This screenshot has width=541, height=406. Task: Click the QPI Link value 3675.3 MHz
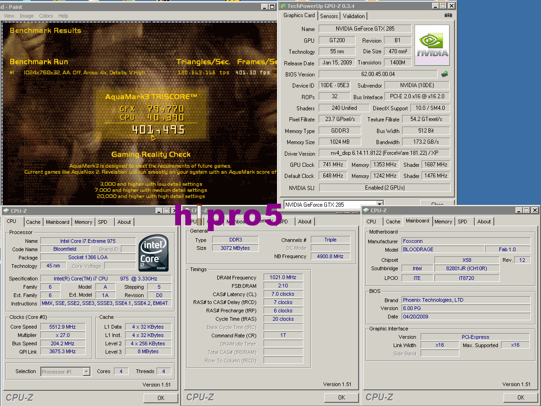[63, 351]
